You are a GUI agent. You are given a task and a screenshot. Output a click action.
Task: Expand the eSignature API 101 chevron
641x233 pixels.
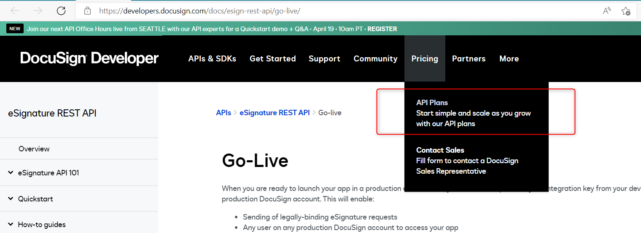click(x=11, y=172)
